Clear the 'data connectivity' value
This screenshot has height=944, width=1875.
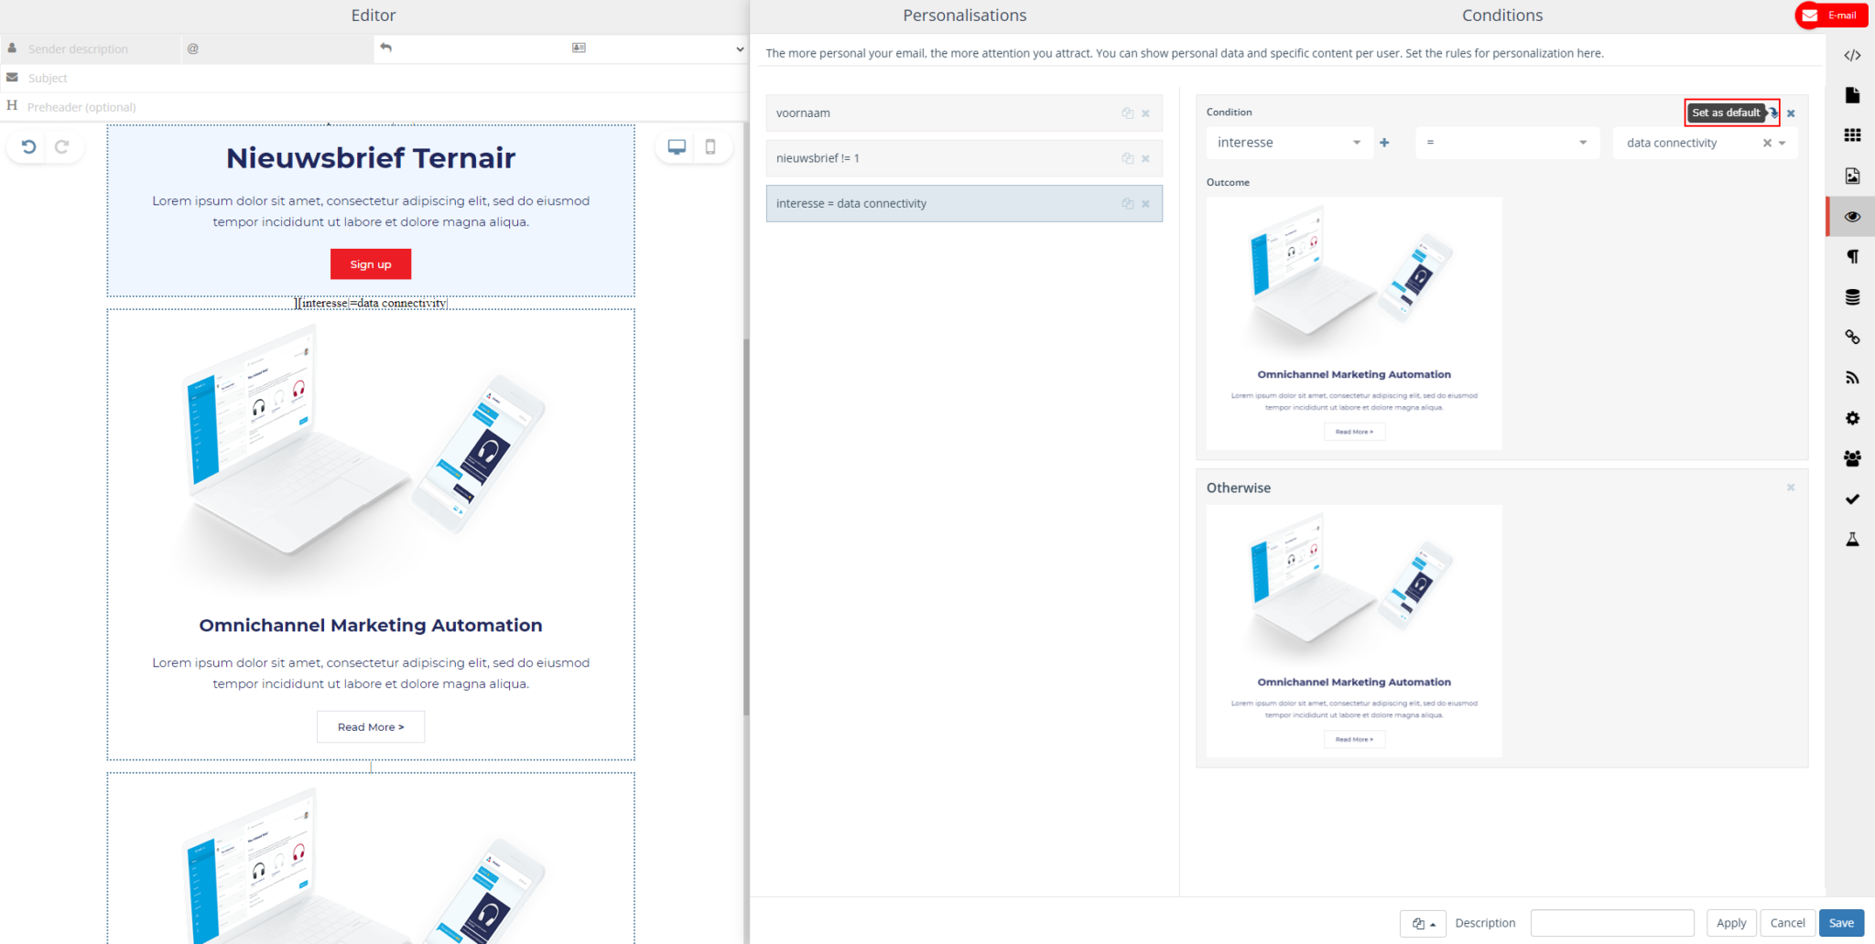click(1767, 143)
